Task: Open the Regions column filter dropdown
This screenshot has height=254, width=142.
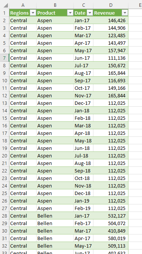Action: click(33, 13)
